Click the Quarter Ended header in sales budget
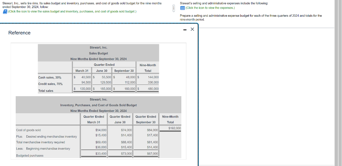 [104, 65]
